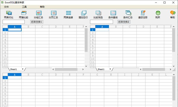Select the 比较筛选 tool icon
This screenshot has width=178, height=107.
[x=98, y=15]
